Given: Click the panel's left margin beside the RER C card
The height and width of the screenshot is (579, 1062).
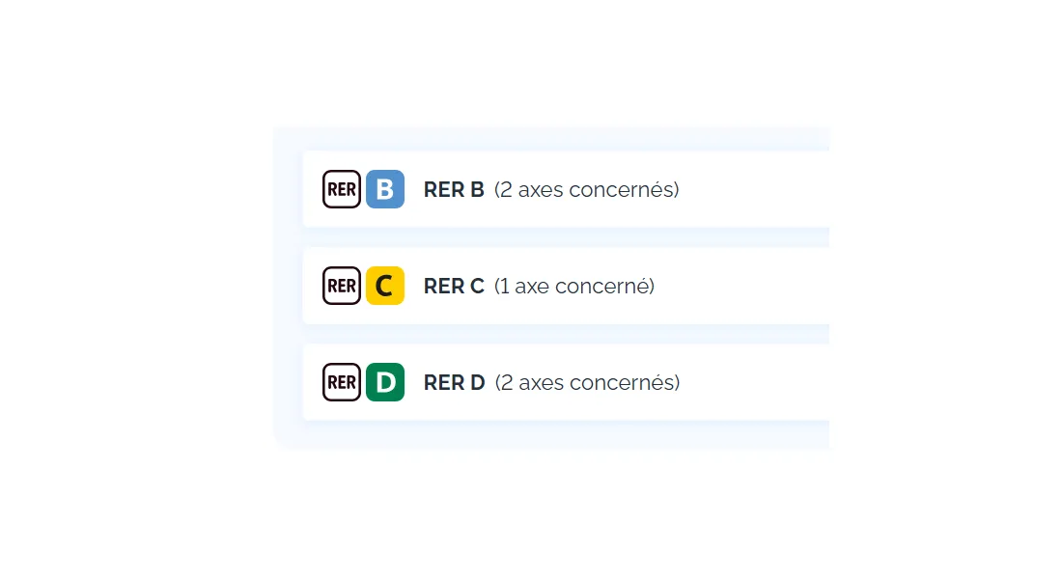Looking at the screenshot, I should [x=289, y=286].
